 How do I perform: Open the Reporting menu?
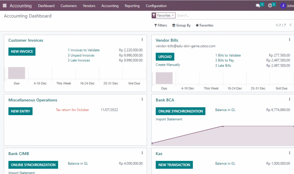132,6
